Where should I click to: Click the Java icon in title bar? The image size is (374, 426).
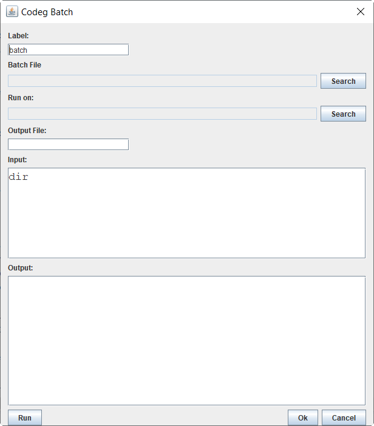(x=12, y=12)
